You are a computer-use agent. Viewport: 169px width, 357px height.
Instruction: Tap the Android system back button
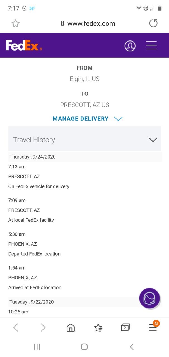click(132, 347)
